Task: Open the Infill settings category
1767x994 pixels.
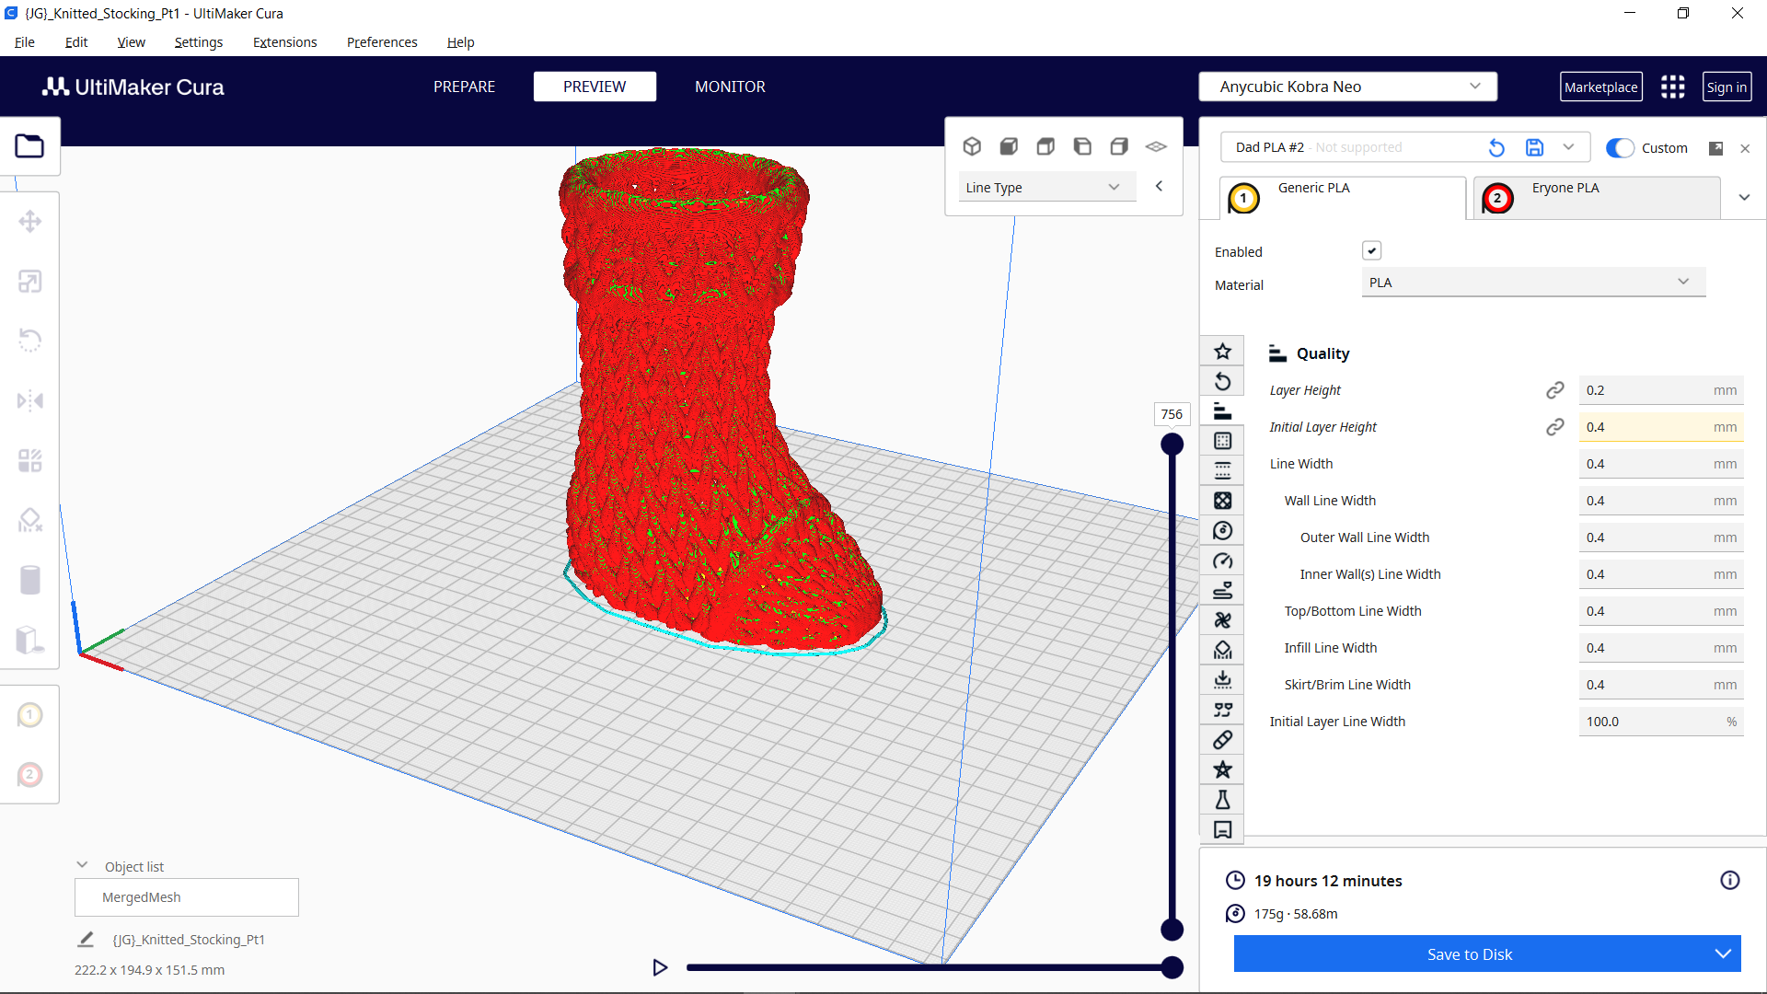Action: pos(1222,500)
